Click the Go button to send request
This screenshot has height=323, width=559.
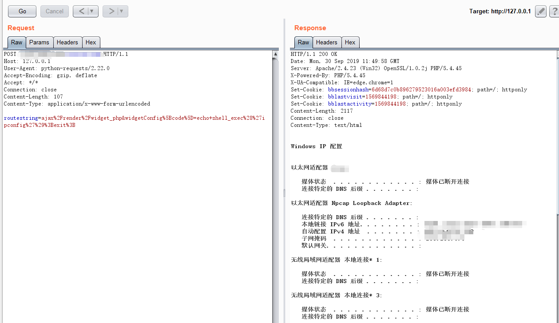22,12
